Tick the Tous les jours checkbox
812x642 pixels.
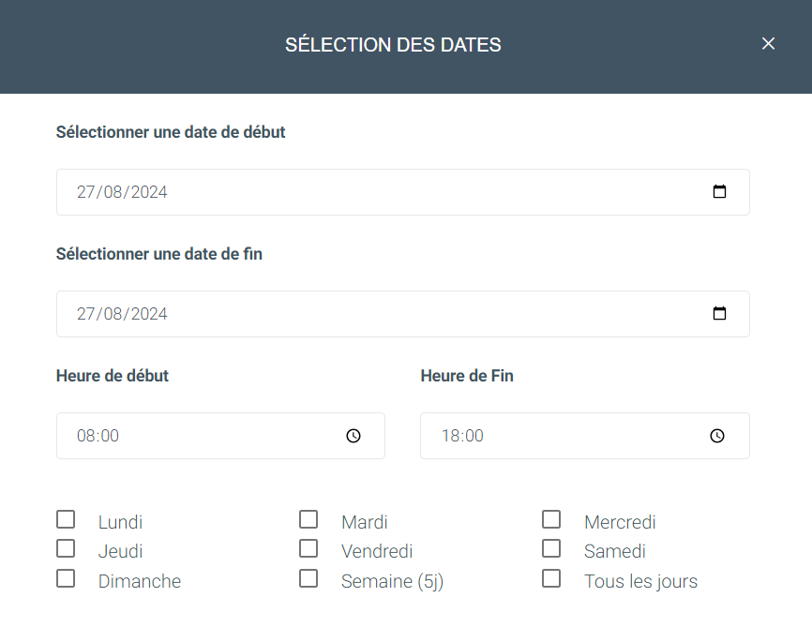click(551, 578)
